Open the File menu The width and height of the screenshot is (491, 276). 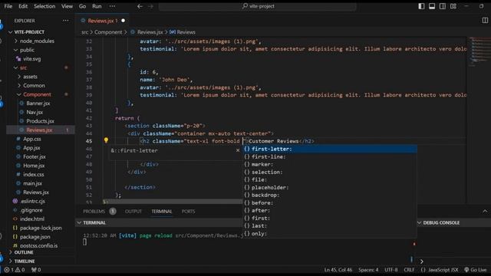(x=8, y=6)
